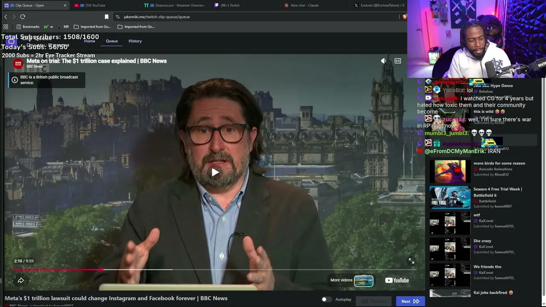Open the Home page tab
546x307 pixels.
pos(90,41)
